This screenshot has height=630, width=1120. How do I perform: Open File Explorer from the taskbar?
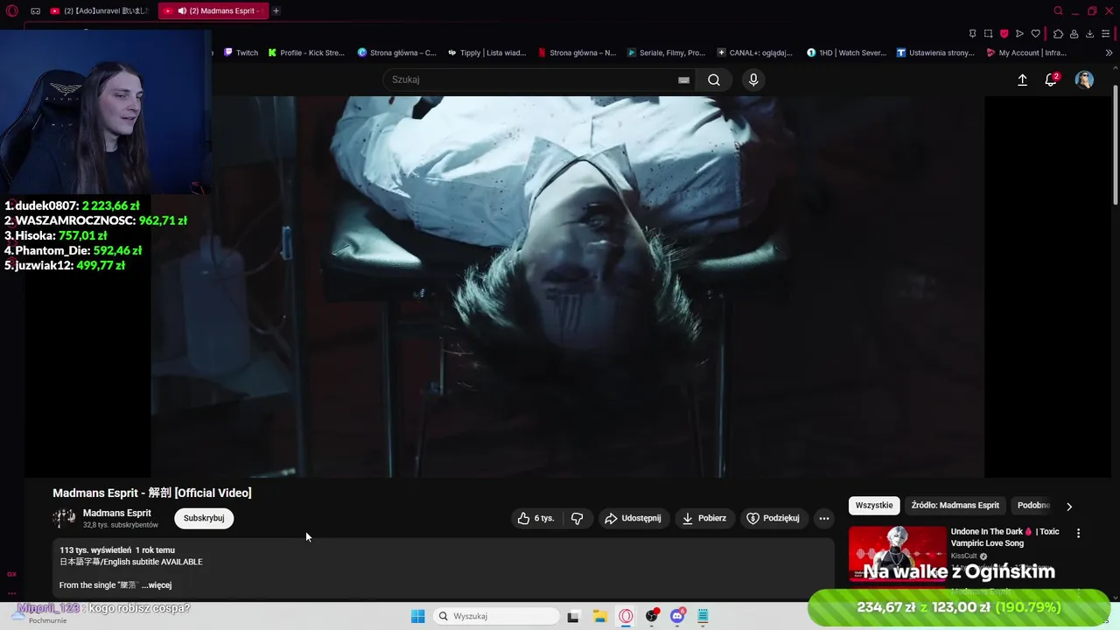[599, 616]
